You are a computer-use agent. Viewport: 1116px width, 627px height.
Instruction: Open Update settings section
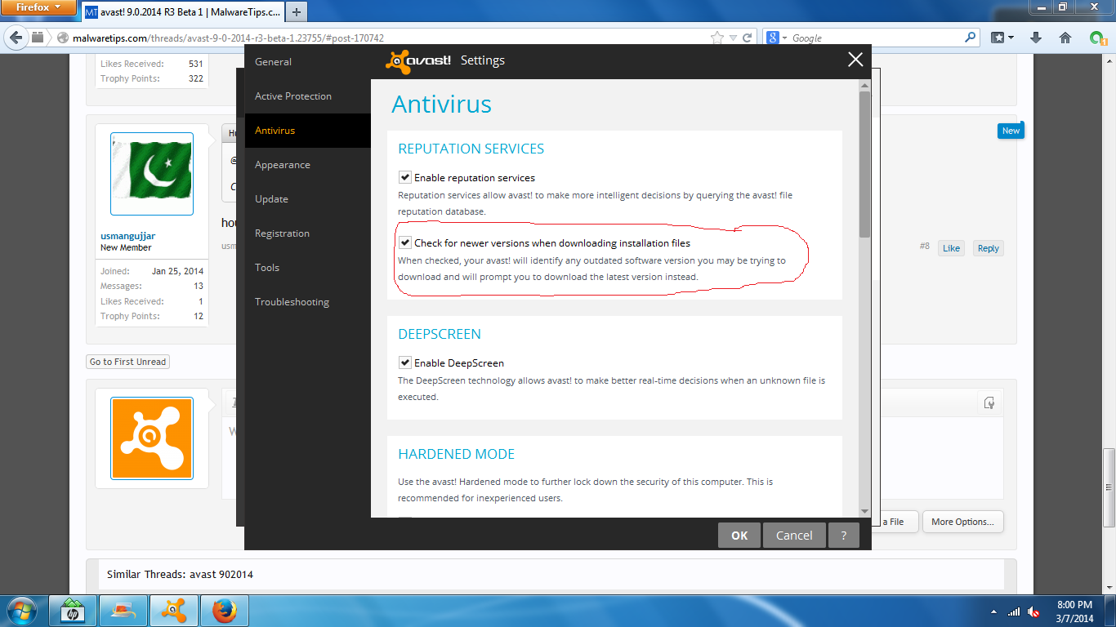[x=308, y=199]
